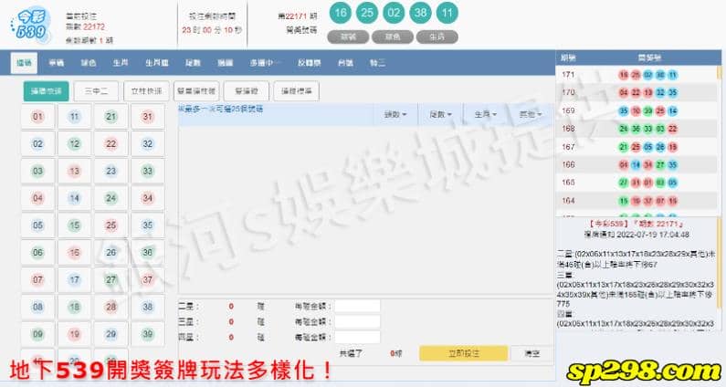Toggle number 27 in the number grid
The image size is (726, 387).
tap(111, 279)
